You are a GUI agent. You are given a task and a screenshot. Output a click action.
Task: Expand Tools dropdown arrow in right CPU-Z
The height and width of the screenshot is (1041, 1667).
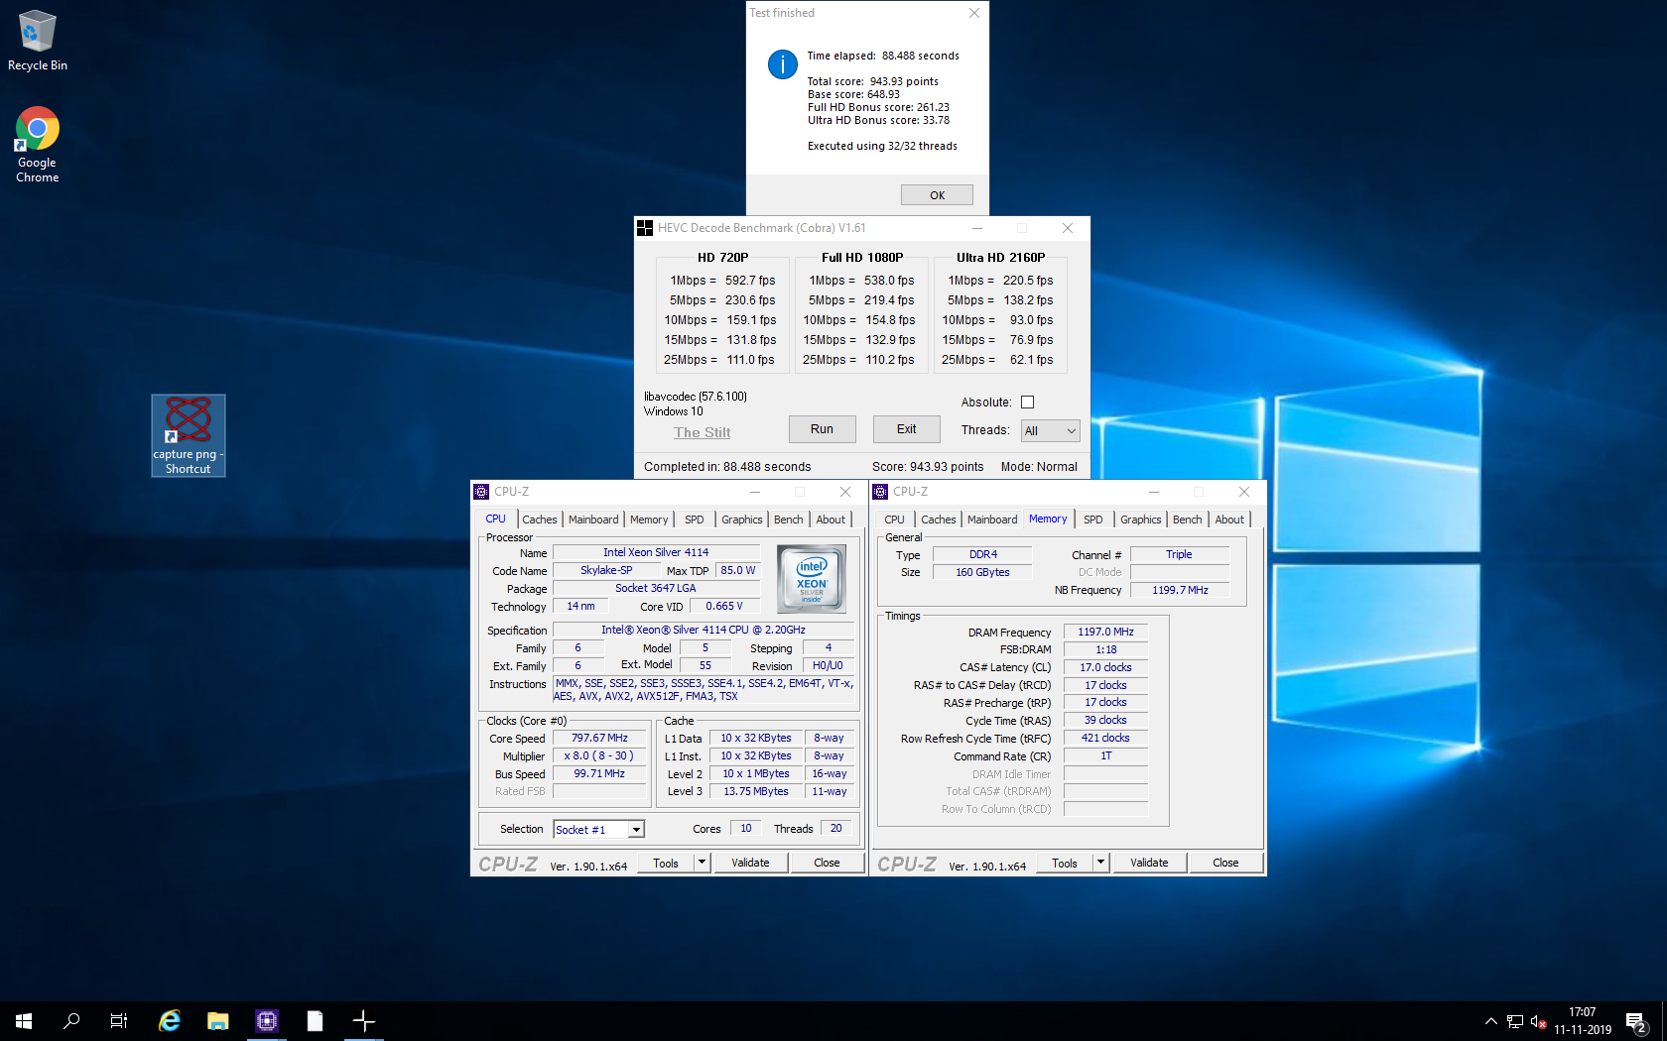tap(1100, 864)
